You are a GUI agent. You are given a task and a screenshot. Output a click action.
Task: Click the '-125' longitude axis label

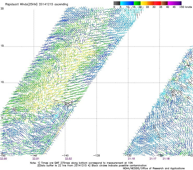coord(160,156)
